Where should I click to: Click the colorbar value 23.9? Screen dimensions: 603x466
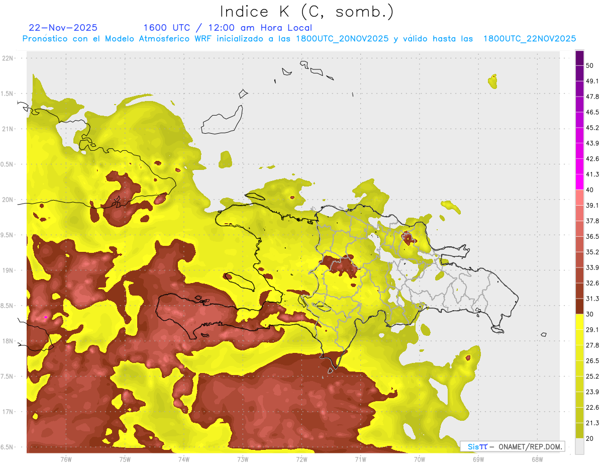[592, 392]
